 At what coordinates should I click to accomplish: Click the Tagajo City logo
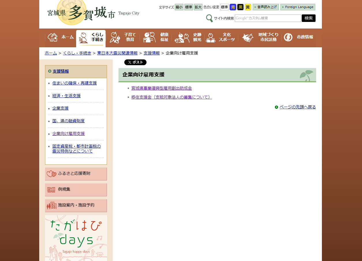tap(93, 13)
